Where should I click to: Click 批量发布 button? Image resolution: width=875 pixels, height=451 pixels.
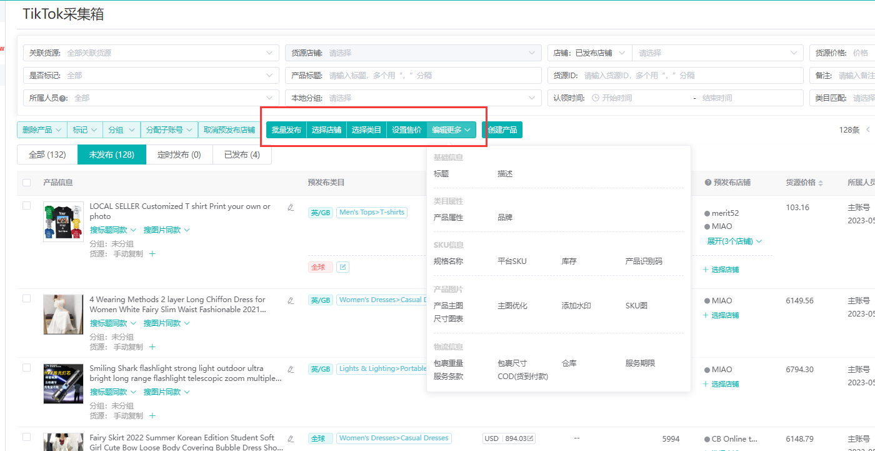tap(286, 130)
